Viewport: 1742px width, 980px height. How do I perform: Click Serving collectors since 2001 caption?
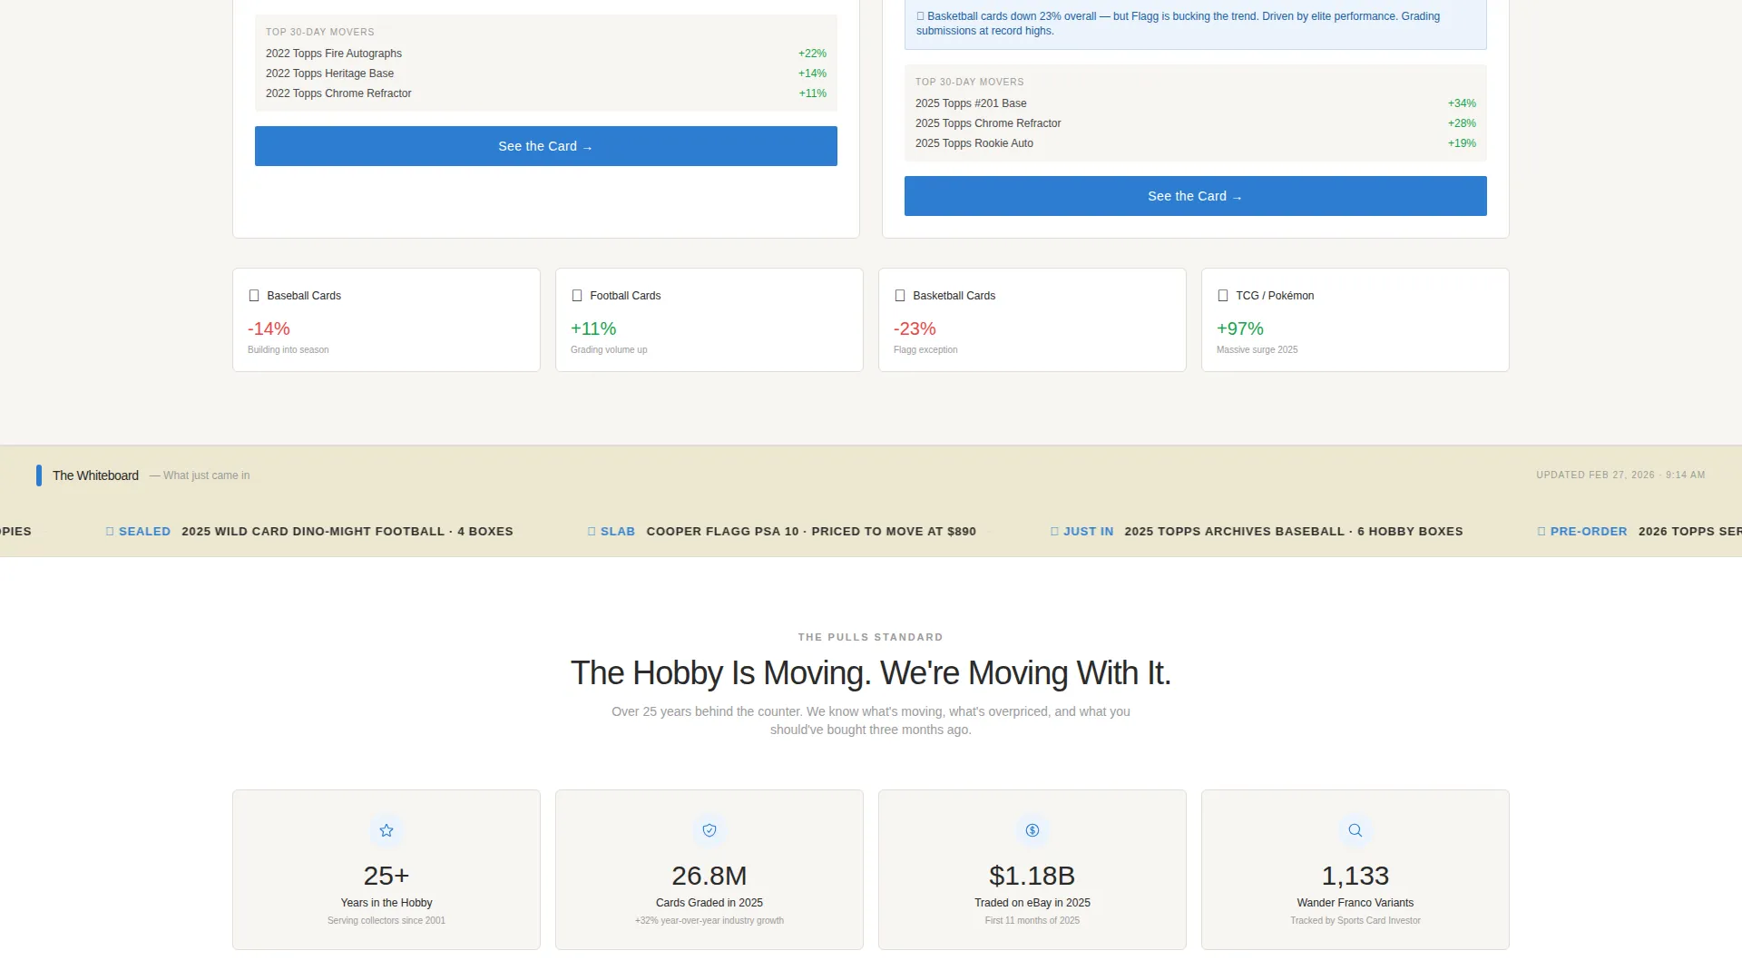click(387, 920)
